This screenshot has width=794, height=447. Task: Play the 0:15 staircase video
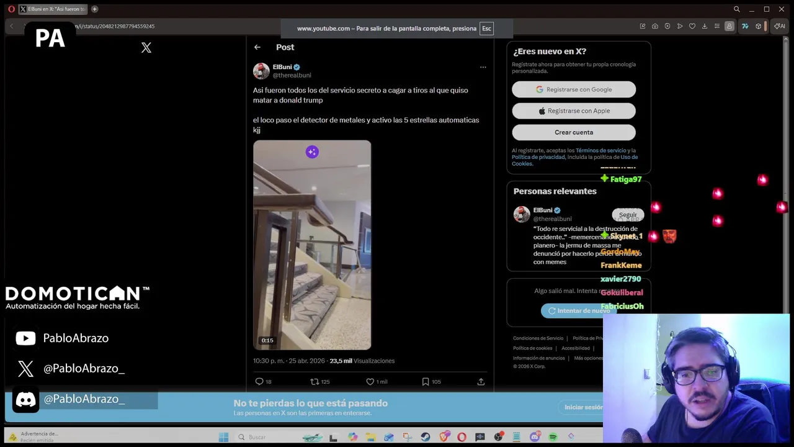click(x=312, y=245)
